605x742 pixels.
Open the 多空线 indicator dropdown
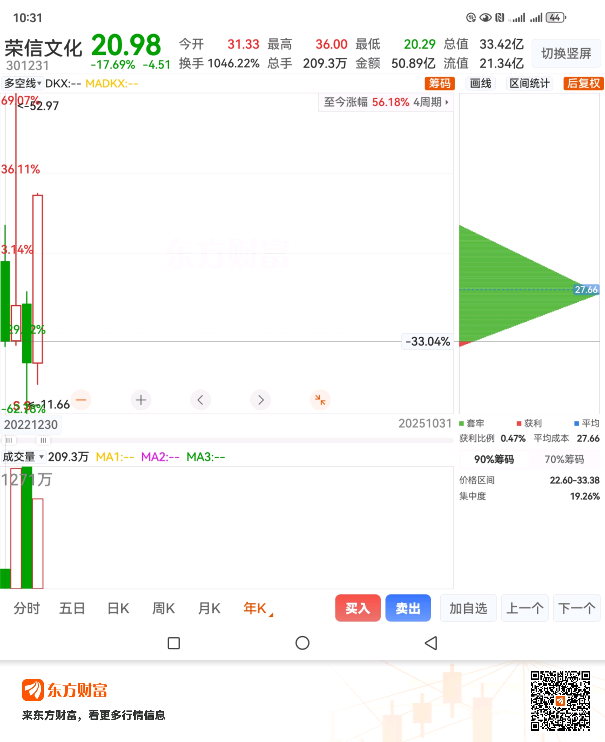[23, 83]
